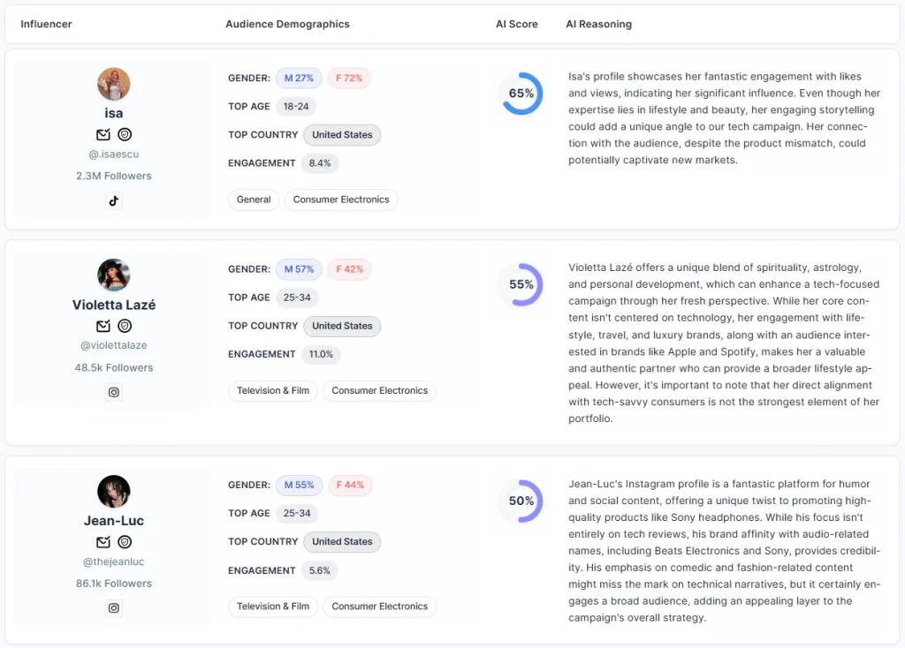Click isa's shield verification badge icon
Viewport: 905px width, 648px height.
tap(125, 134)
